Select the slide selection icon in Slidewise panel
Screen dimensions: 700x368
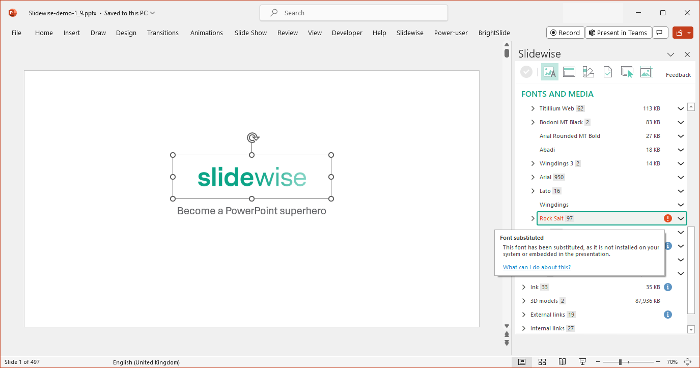pos(627,71)
